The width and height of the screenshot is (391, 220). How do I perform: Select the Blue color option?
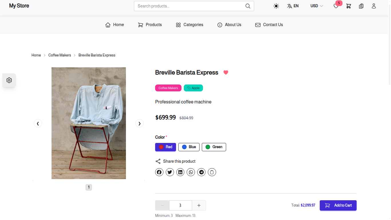point(189,147)
